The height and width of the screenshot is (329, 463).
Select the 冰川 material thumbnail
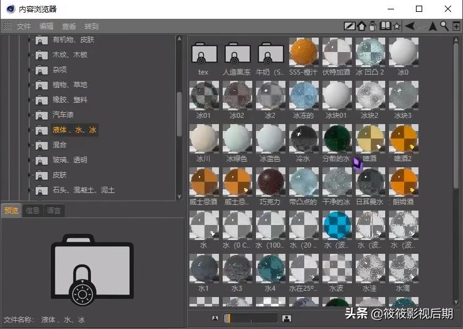pos(204,138)
